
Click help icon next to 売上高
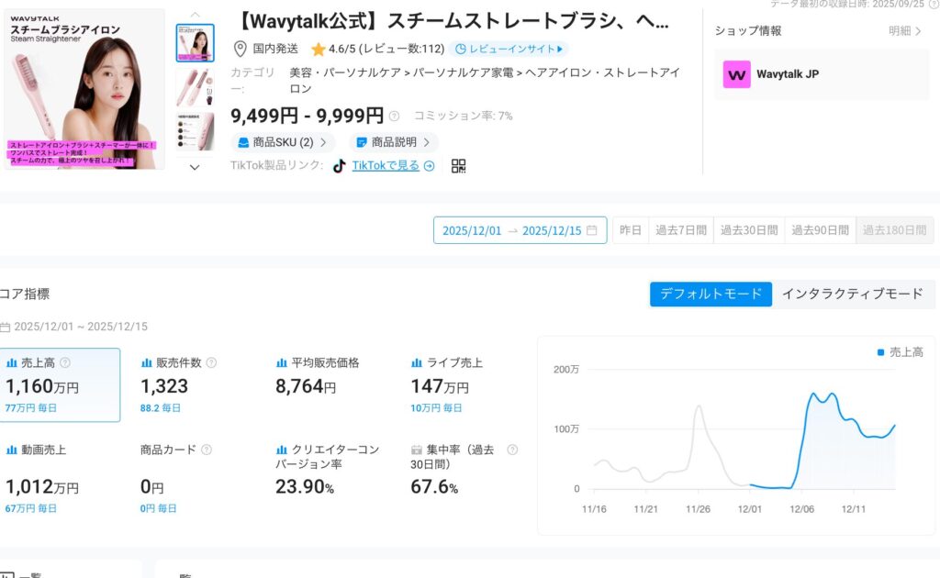65,363
